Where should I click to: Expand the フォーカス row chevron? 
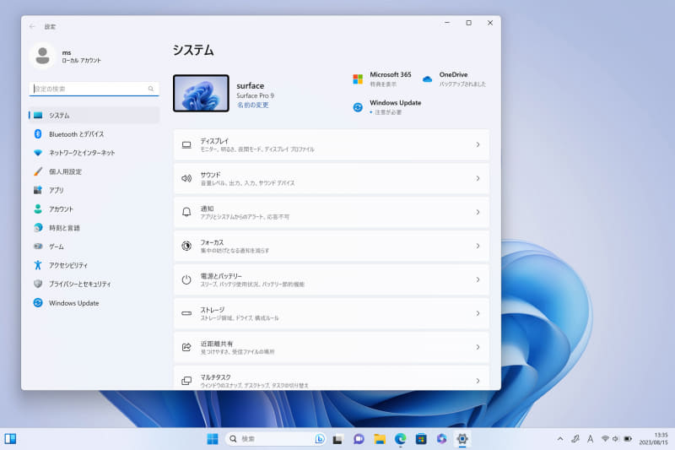pos(478,246)
